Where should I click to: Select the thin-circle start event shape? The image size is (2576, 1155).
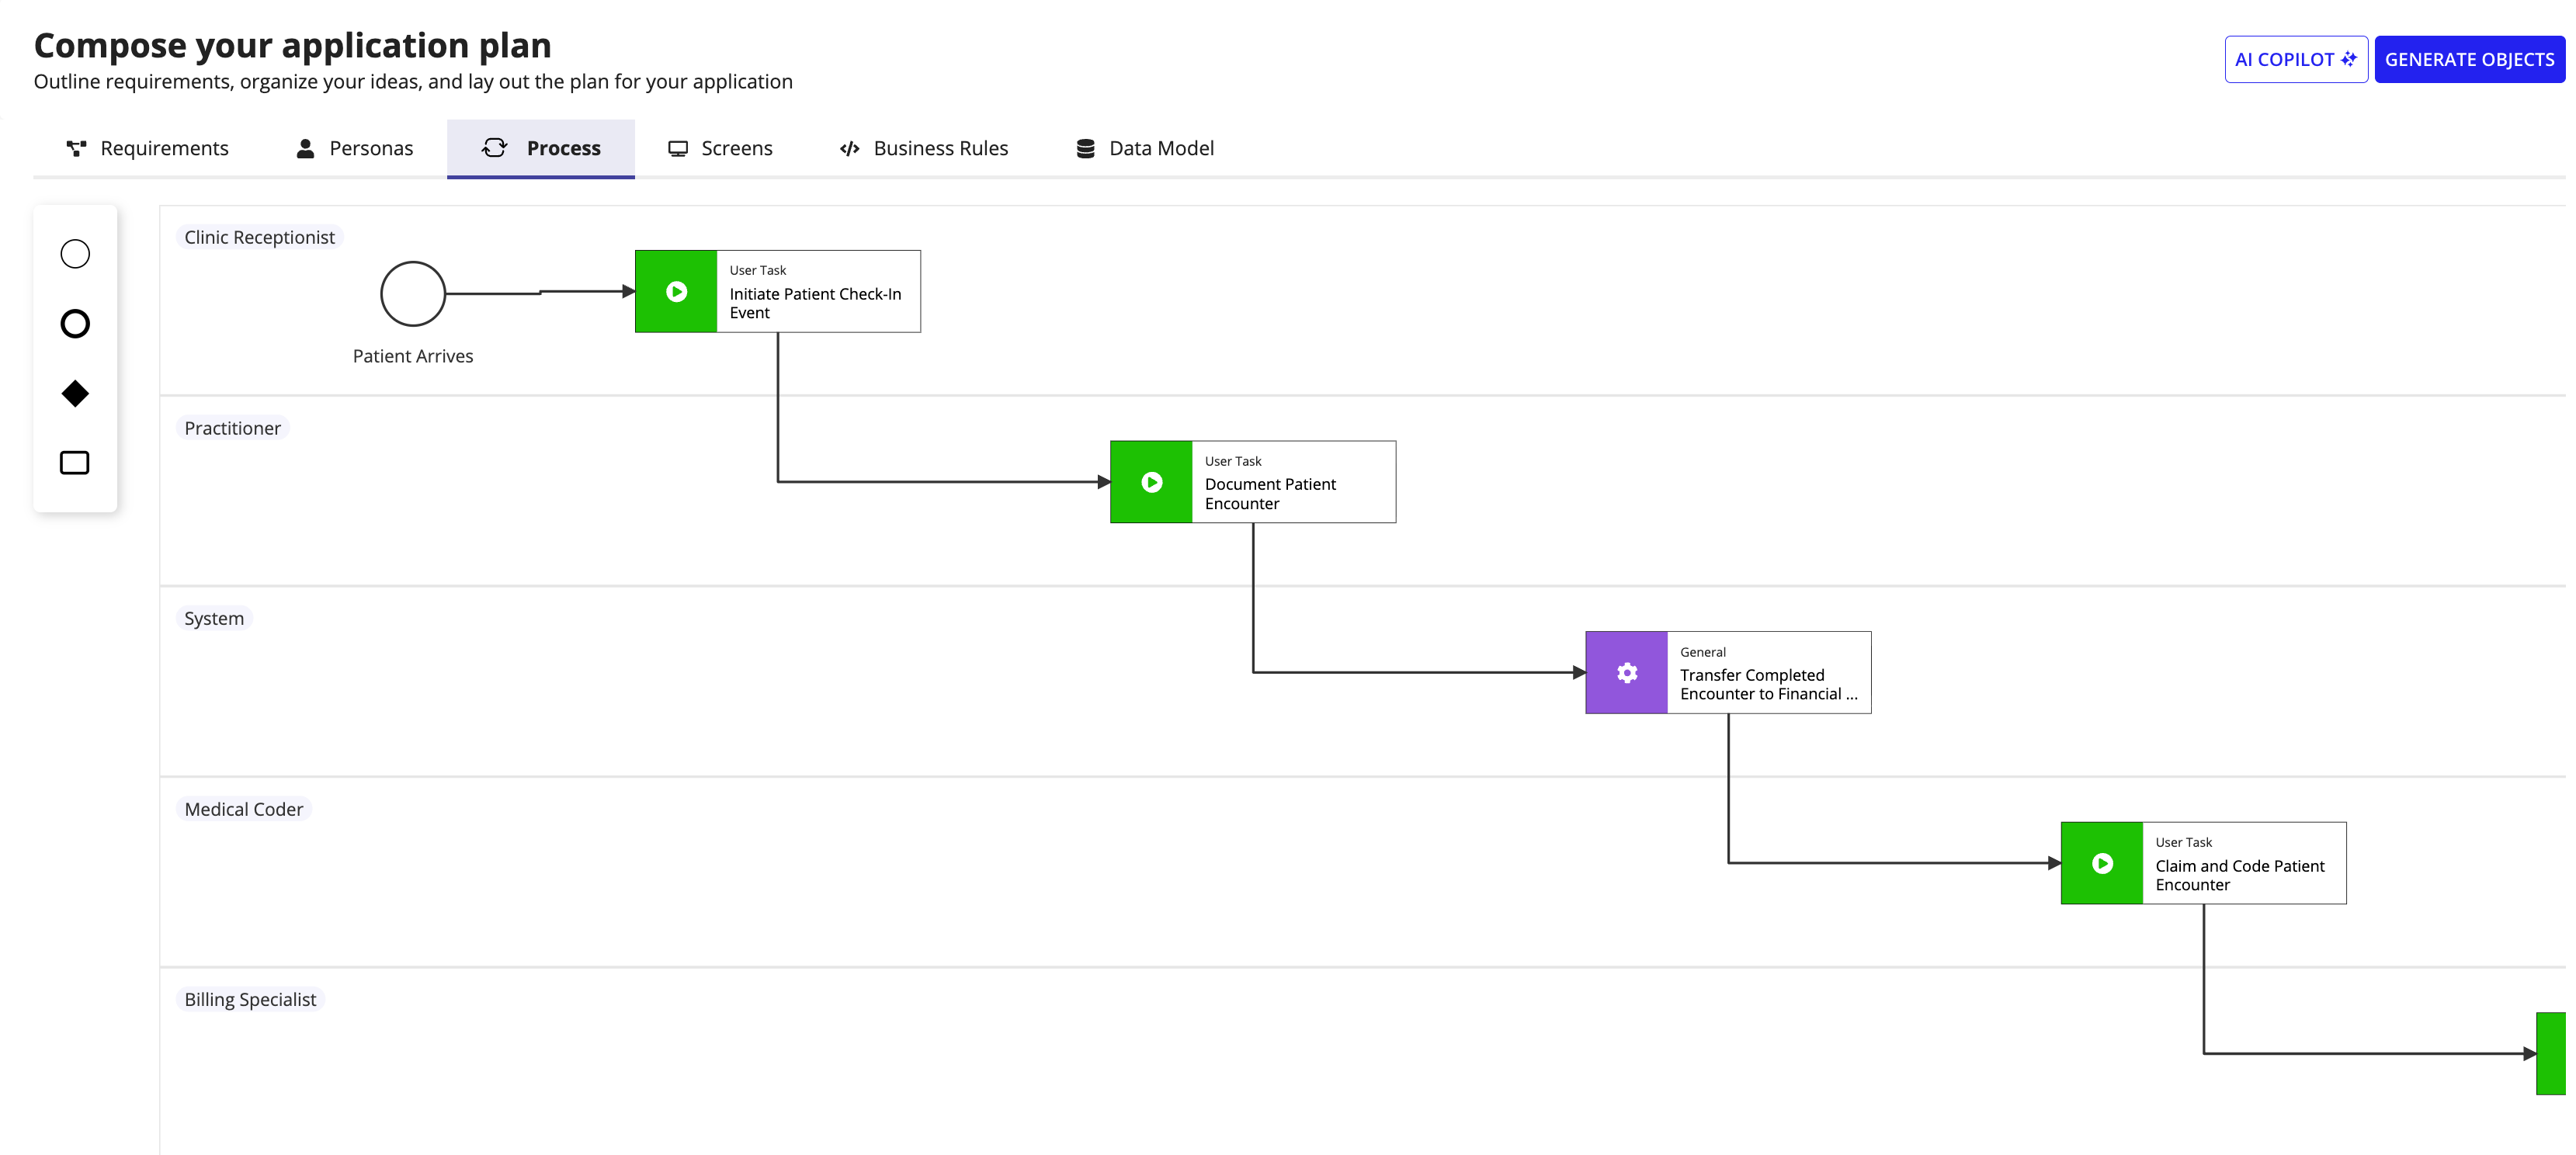coord(75,254)
